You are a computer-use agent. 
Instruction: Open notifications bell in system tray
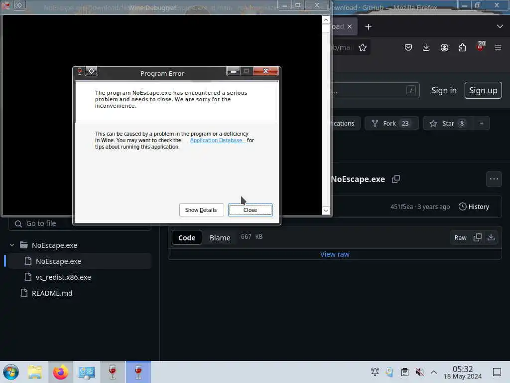375,372
